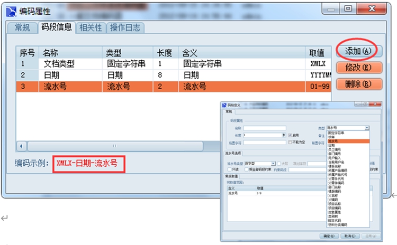Open the 流水号类型 combo box
This screenshot has height=245, width=397.
tap(273, 164)
